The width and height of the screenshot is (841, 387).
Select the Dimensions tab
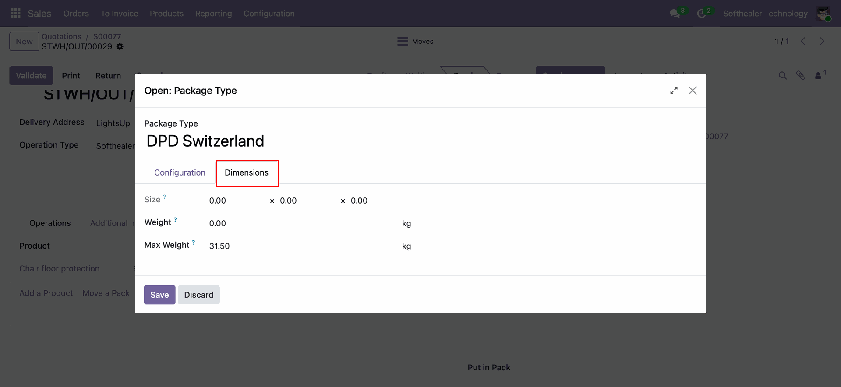tap(247, 172)
